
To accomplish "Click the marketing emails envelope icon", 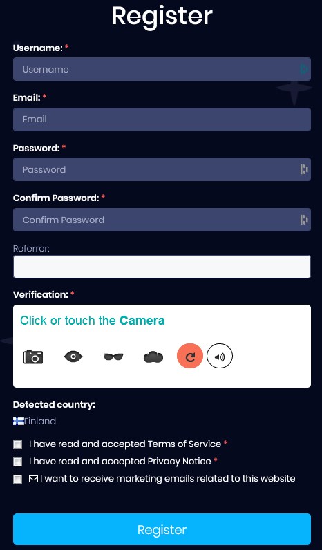I will point(33,479).
